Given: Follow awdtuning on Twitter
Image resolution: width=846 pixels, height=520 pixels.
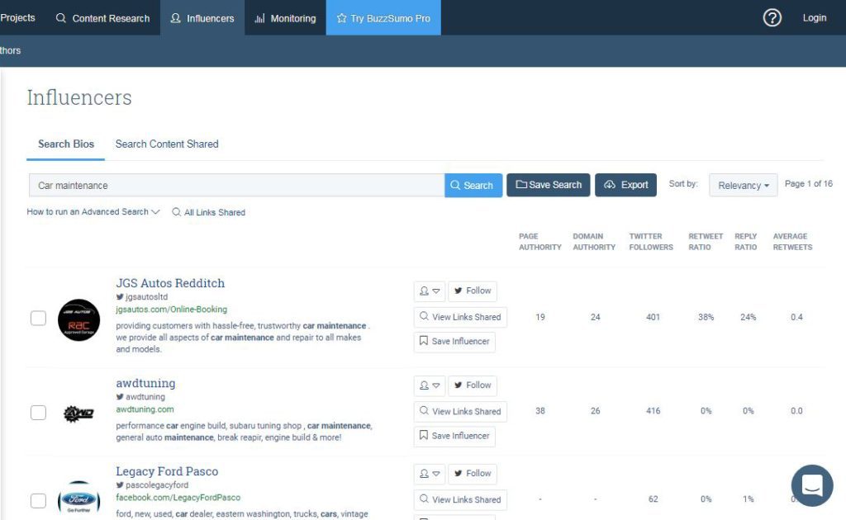Looking at the screenshot, I should (472, 385).
